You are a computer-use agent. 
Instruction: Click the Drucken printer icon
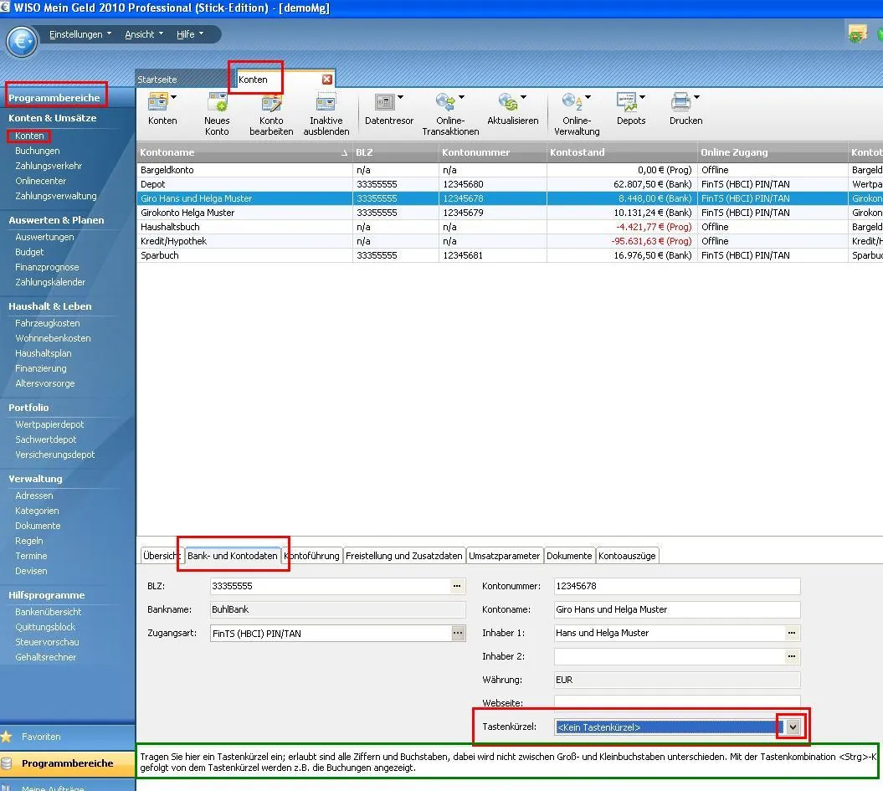click(x=681, y=103)
